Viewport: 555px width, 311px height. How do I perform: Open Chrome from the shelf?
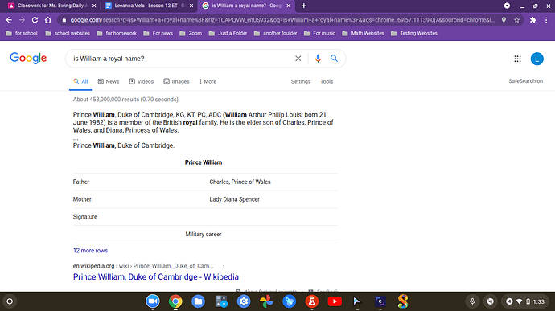point(175,301)
